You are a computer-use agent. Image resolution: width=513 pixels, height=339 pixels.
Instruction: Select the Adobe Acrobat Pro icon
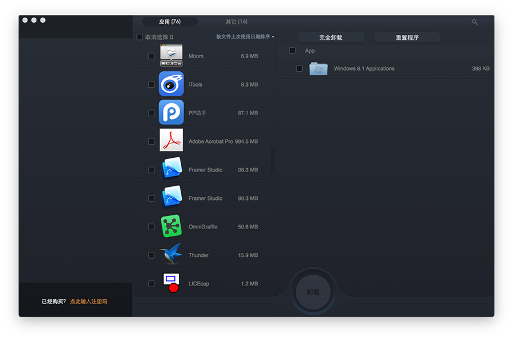171,140
